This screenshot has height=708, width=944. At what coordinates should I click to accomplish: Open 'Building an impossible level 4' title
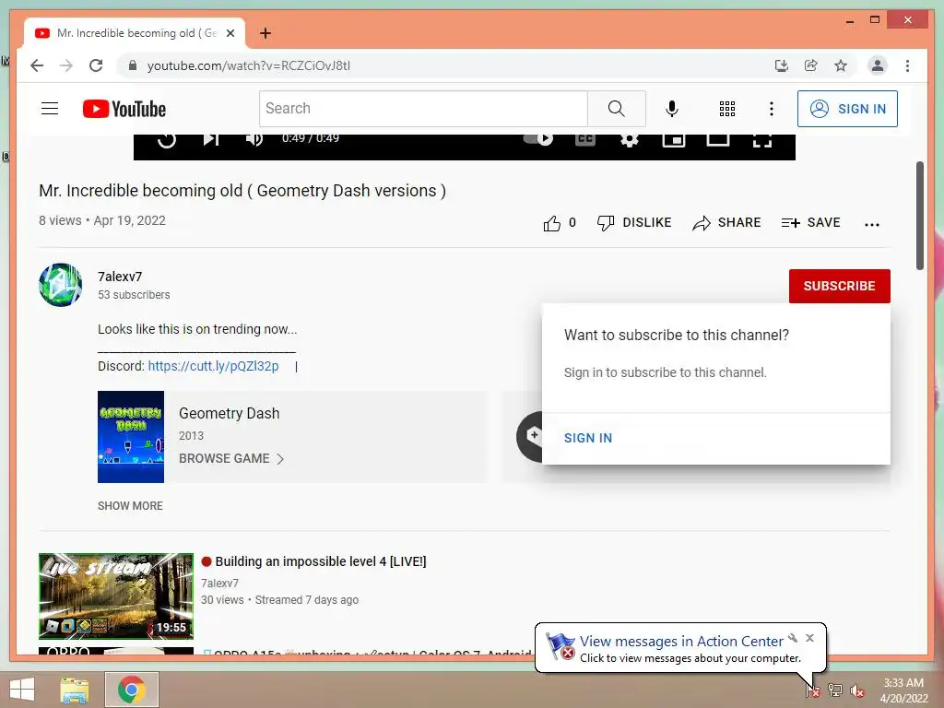[x=320, y=561]
